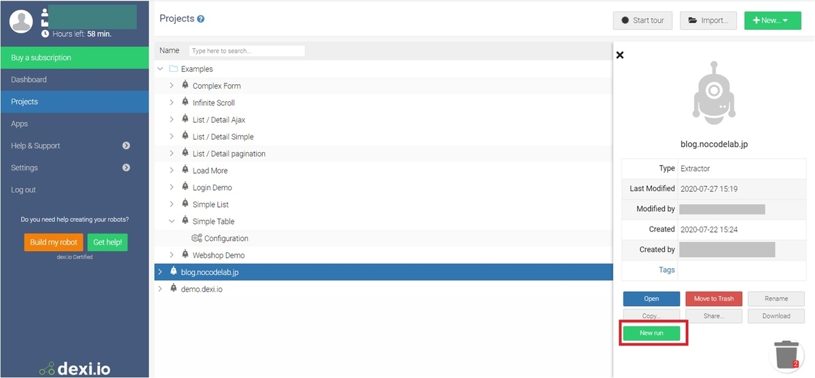
Task: Click the Projects help question mark icon
Action: click(201, 19)
